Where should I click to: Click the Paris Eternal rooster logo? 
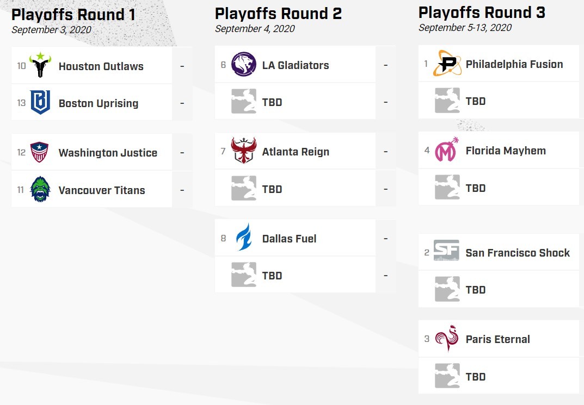(x=446, y=338)
